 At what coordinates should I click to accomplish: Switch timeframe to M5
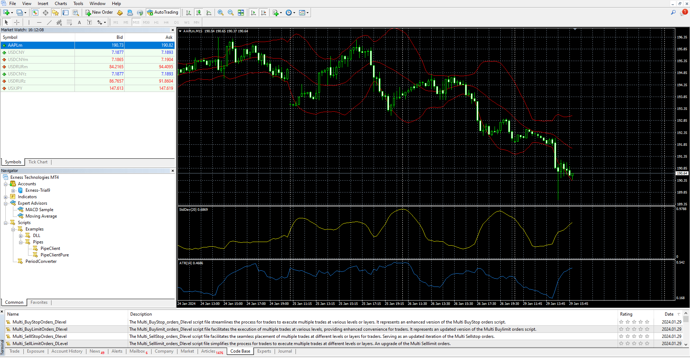(x=126, y=22)
